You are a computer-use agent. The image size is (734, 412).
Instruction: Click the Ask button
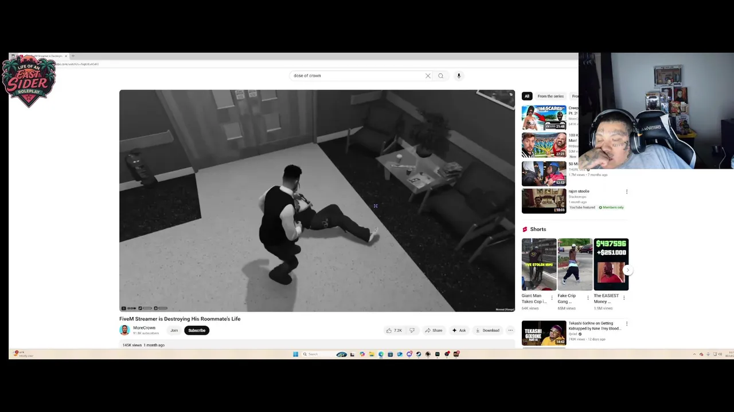point(459,330)
